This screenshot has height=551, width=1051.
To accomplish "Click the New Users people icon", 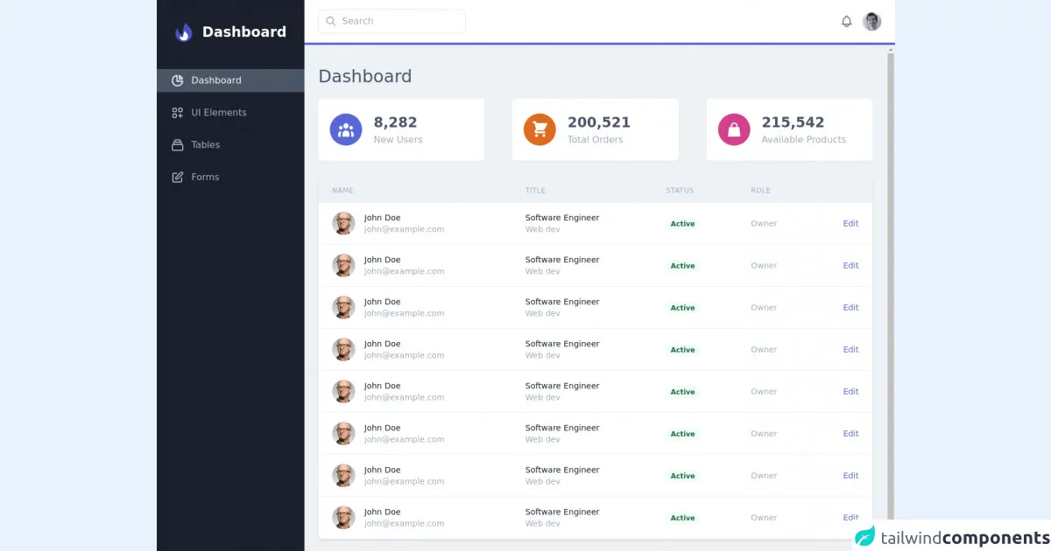I will [x=346, y=129].
